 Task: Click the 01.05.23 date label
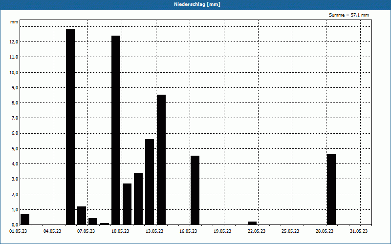pos(18,231)
